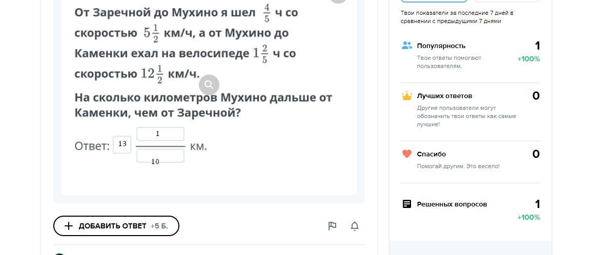Select the numerator field containing 1
Image resolution: width=593 pixels, height=255 pixels.
tap(160, 134)
